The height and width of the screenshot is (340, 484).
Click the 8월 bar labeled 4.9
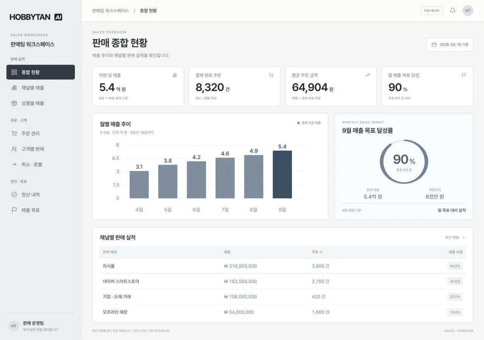tap(254, 177)
